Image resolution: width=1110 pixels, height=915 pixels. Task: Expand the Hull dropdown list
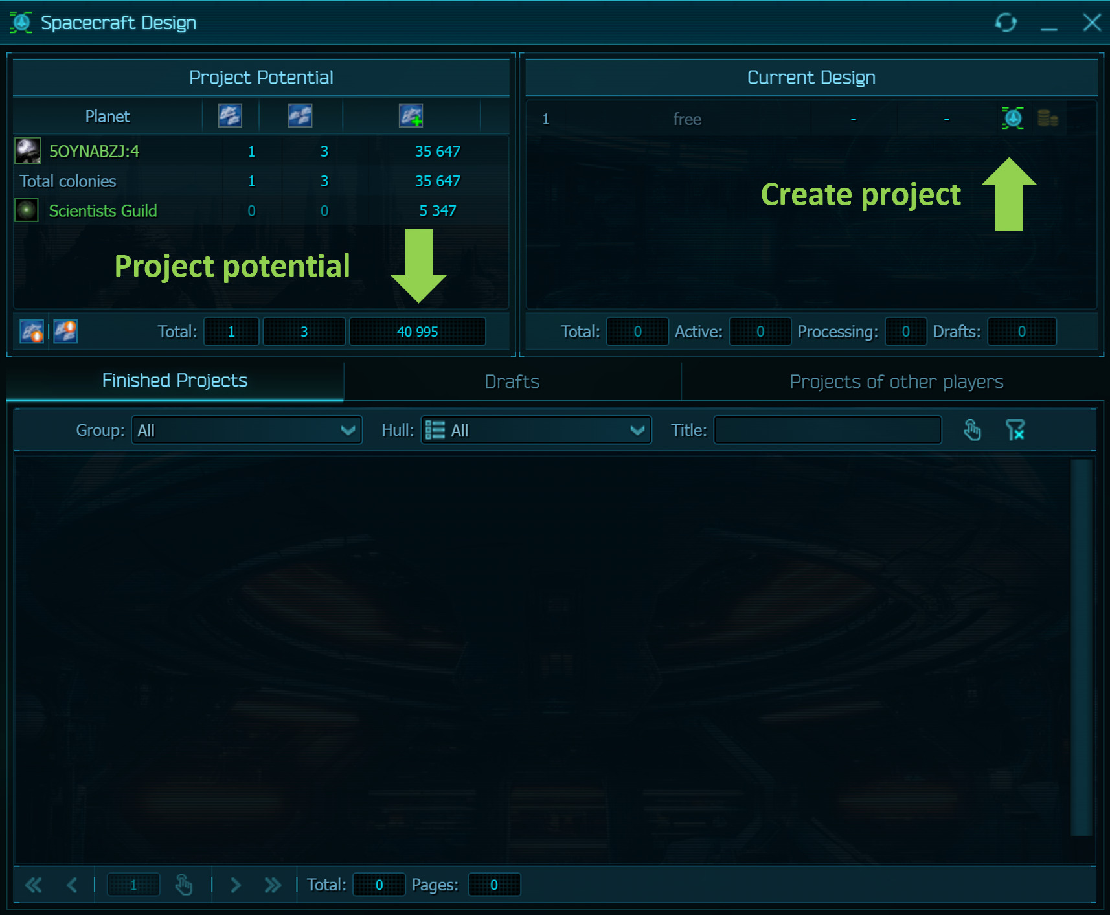point(536,430)
